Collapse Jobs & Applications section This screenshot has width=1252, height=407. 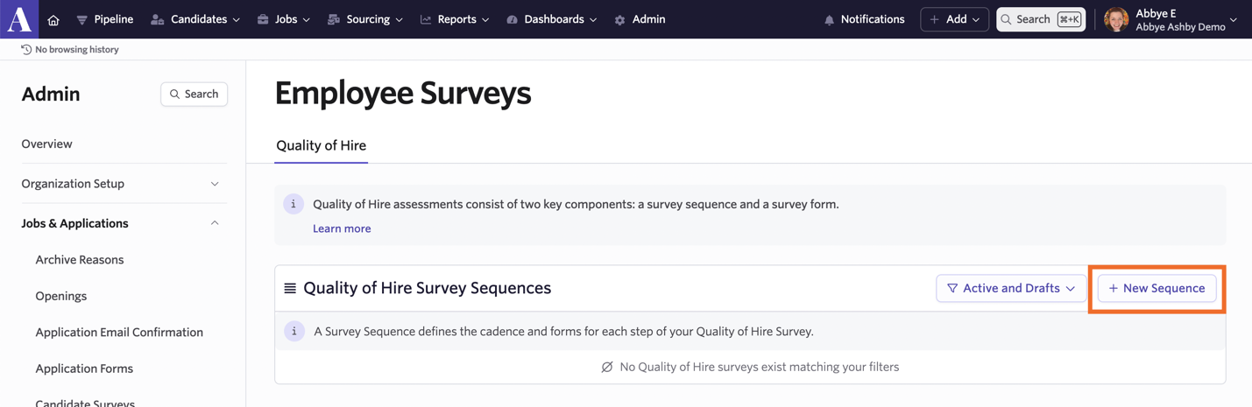pos(121,223)
